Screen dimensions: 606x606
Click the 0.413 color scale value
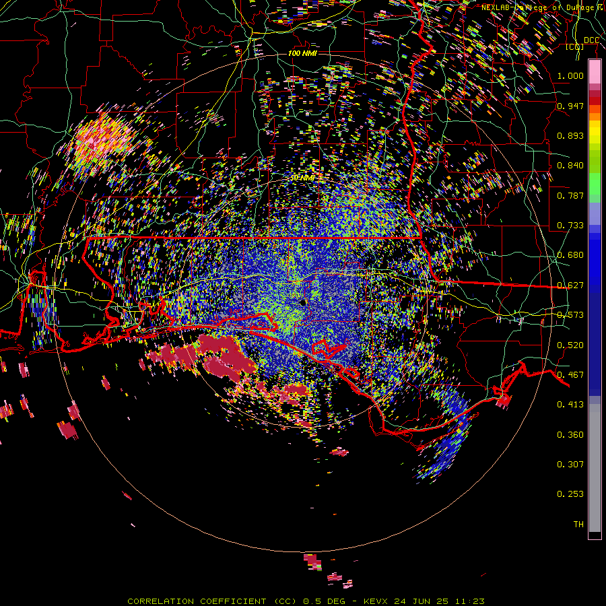pyautogui.click(x=570, y=405)
